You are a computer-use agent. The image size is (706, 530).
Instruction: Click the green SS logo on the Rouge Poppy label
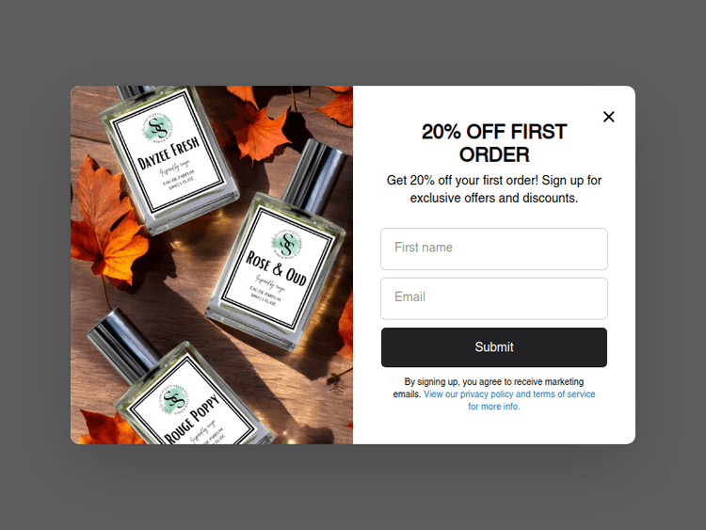click(174, 399)
